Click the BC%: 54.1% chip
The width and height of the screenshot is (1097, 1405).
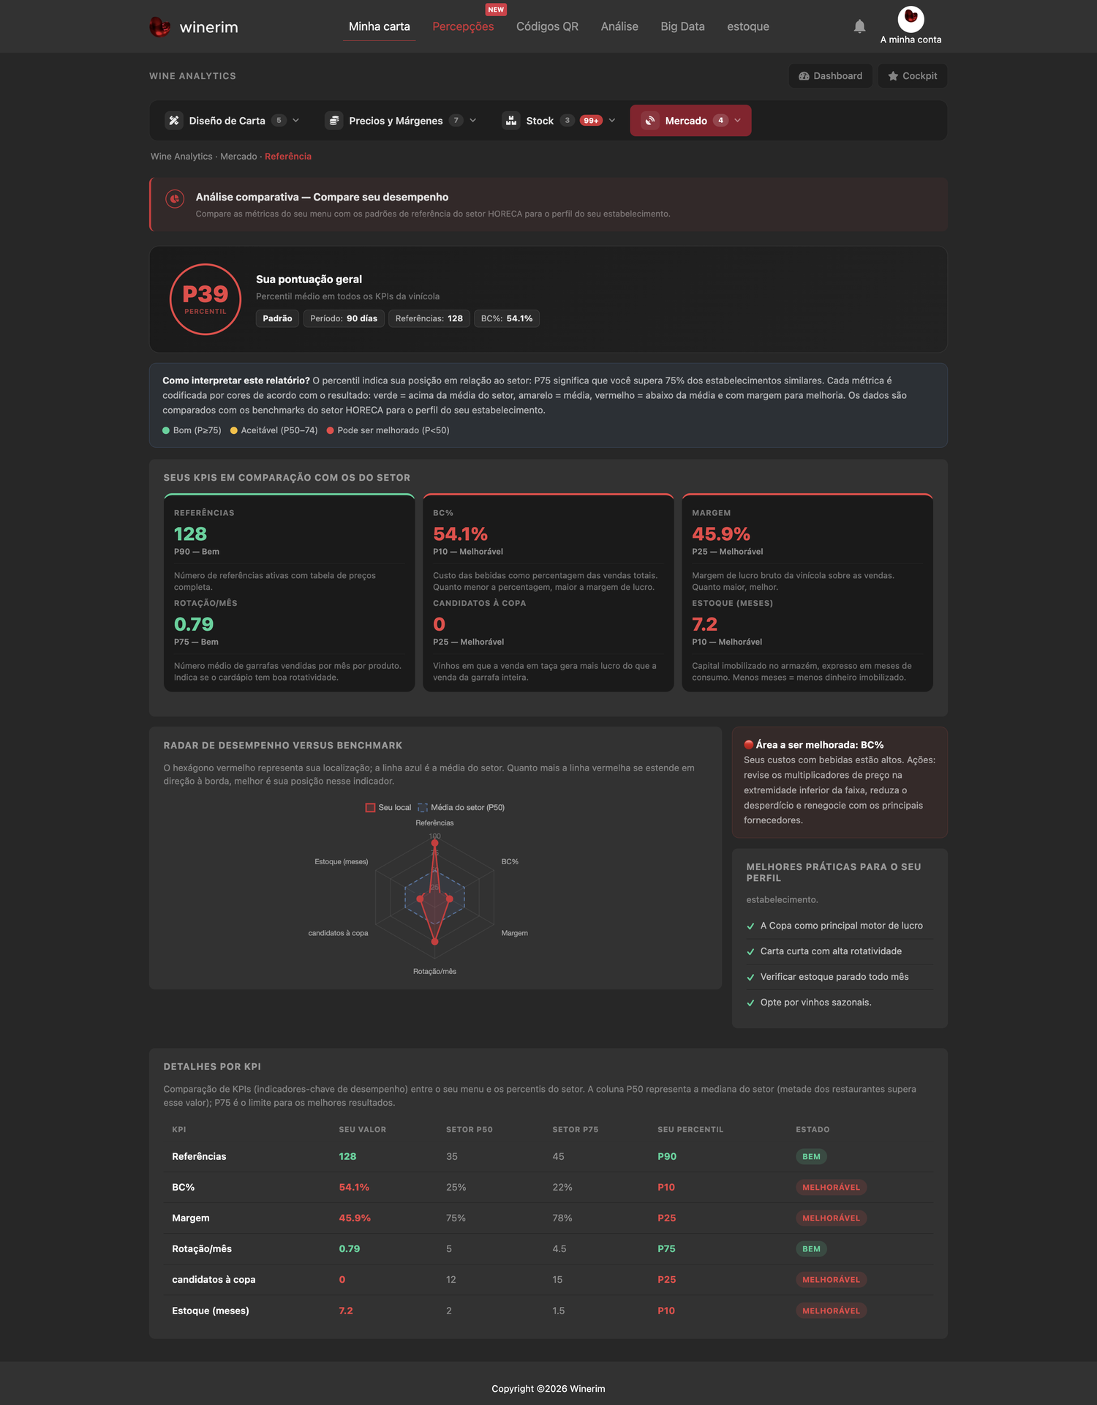pos(507,318)
